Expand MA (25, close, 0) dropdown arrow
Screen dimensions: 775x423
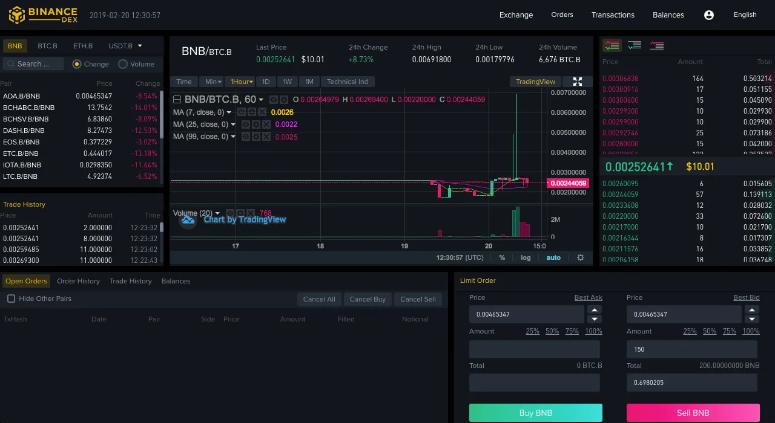point(233,124)
